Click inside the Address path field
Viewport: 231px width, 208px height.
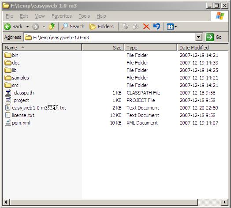pos(110,38)
